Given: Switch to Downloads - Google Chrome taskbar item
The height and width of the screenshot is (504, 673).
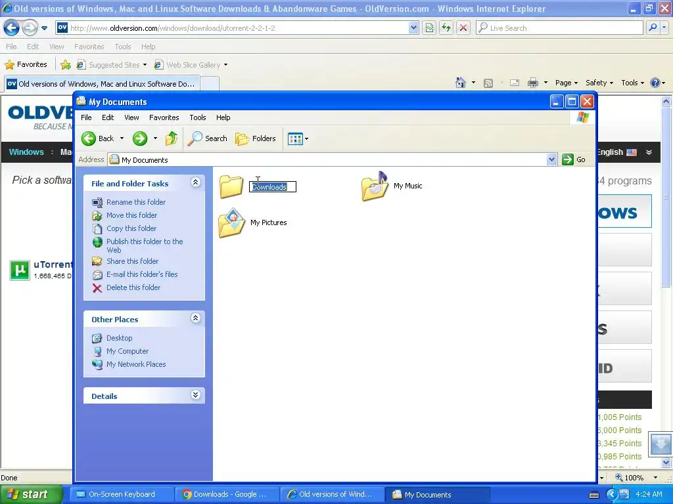Looking at the screenshot, I should [227, 495].
